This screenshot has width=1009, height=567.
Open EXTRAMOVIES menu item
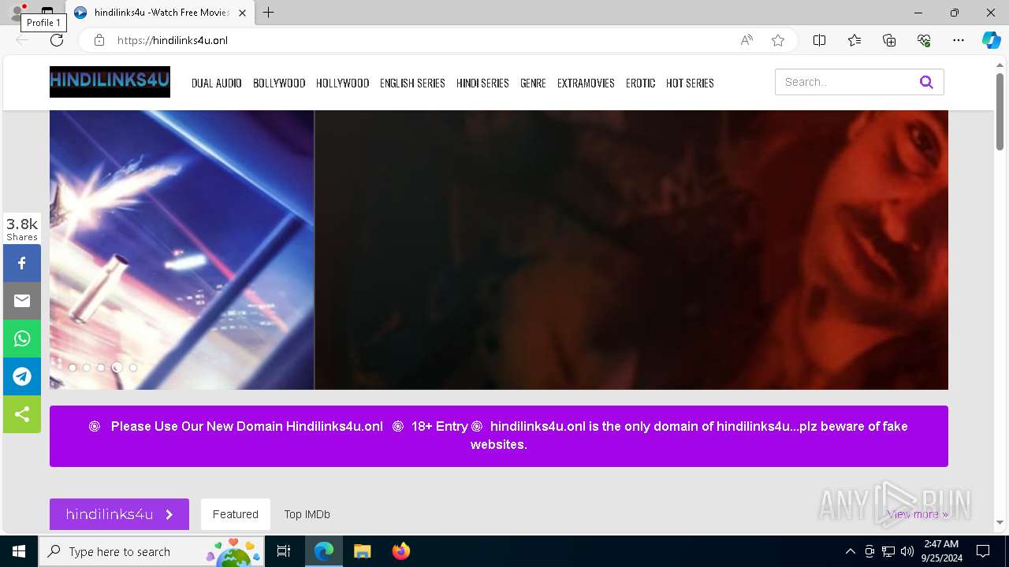586,83
